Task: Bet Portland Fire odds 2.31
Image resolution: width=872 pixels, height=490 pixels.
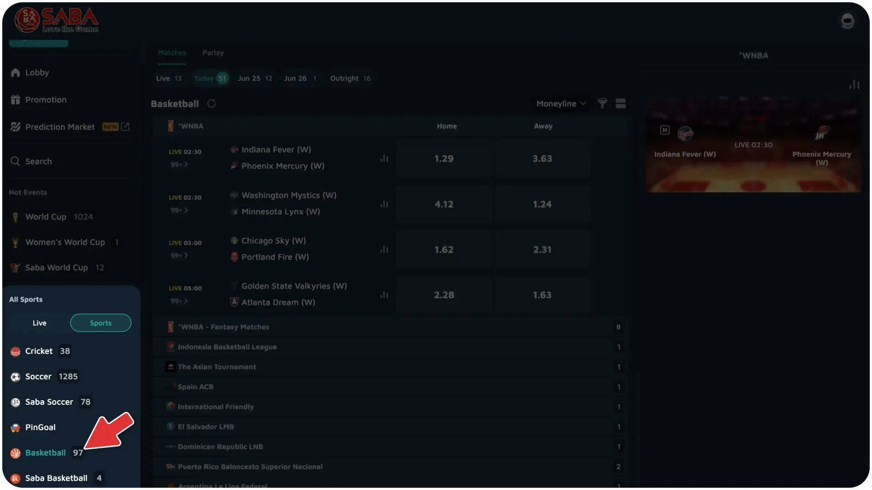Action: click(x=542, y=250)
